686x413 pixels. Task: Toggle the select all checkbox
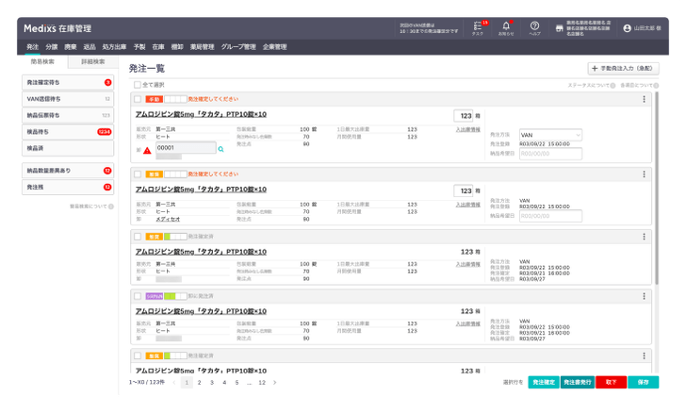138,85
